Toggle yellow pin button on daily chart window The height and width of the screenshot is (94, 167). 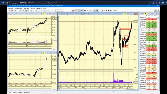pyautogui.click(x=125, y=14)
